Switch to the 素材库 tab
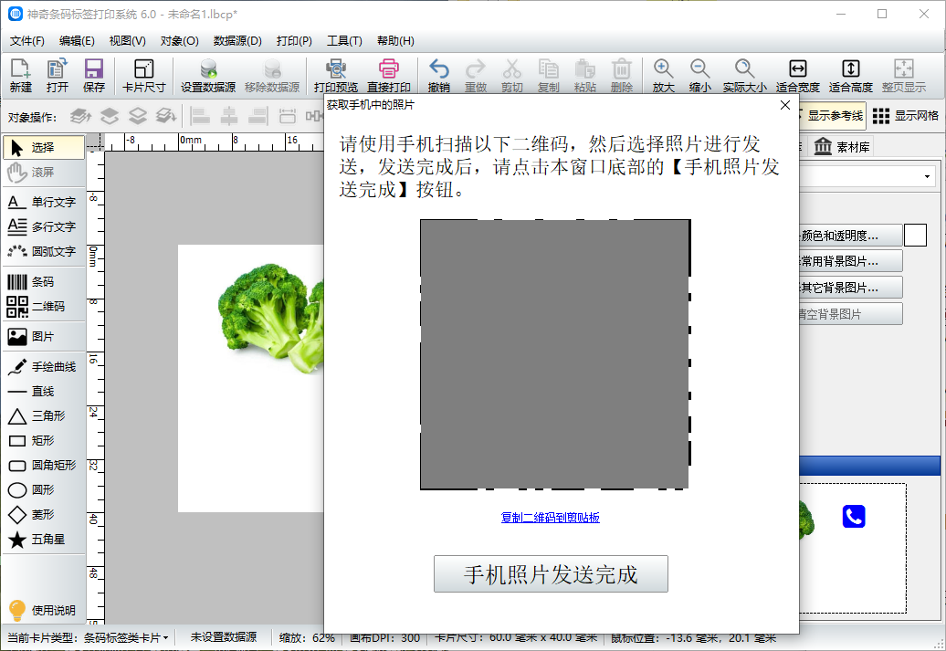Viewport: 946px width, 651px height. (x=841, y=147)
